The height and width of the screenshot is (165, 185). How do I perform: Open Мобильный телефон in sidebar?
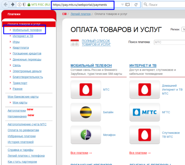27,30
